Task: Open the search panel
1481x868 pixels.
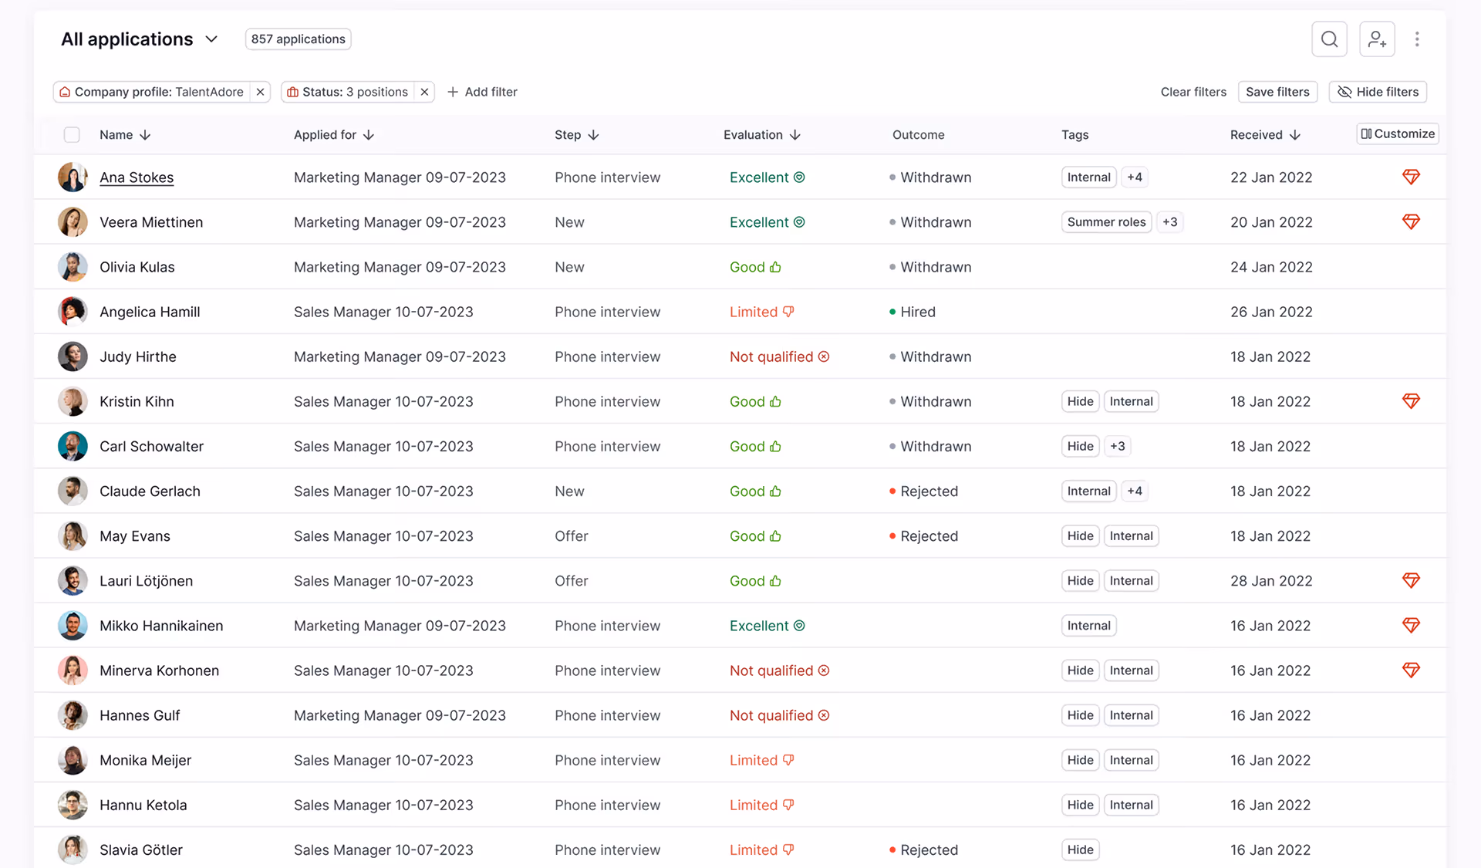Action: pos(1329,39)
